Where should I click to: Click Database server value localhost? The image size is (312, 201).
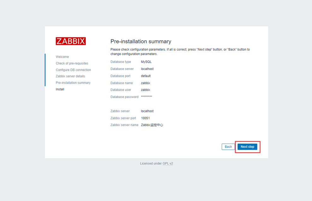(x=147, y=69)
